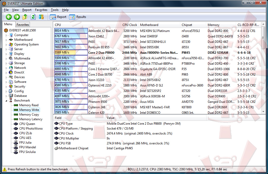
Task: Open the File menu
Action: pos(6,10)
